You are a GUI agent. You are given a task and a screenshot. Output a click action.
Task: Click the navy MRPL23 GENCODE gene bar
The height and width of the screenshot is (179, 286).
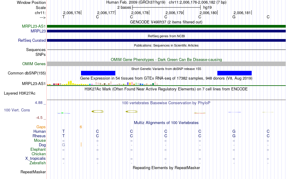[166, 31]
